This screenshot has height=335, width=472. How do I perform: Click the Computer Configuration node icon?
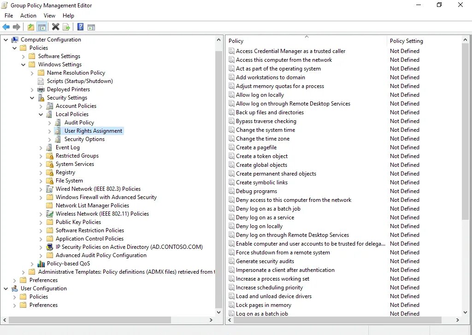15,40
